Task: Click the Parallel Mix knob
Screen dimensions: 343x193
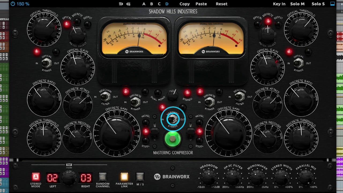Action: click(306, 177)
